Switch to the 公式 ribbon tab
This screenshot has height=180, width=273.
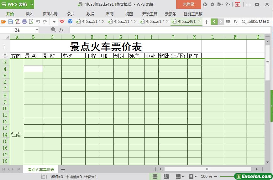click(x=71, y=14)
